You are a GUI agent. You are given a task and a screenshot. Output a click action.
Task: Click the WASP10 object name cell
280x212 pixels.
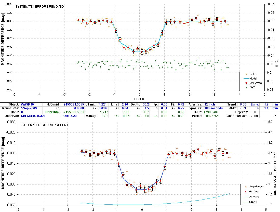coord(27,104)
